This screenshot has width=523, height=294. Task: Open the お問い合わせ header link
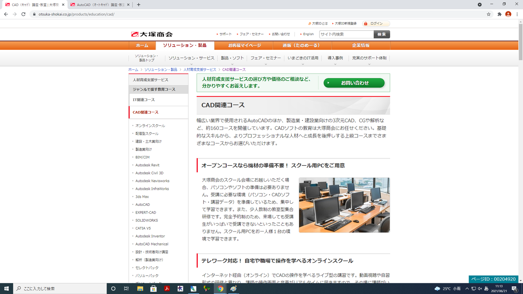281,34
